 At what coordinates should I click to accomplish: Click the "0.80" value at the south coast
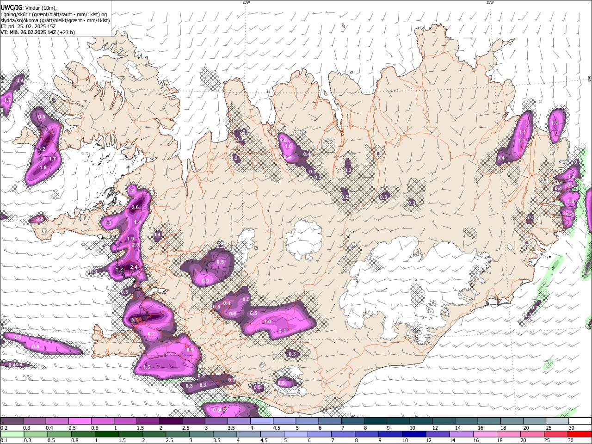click(219, 410)
